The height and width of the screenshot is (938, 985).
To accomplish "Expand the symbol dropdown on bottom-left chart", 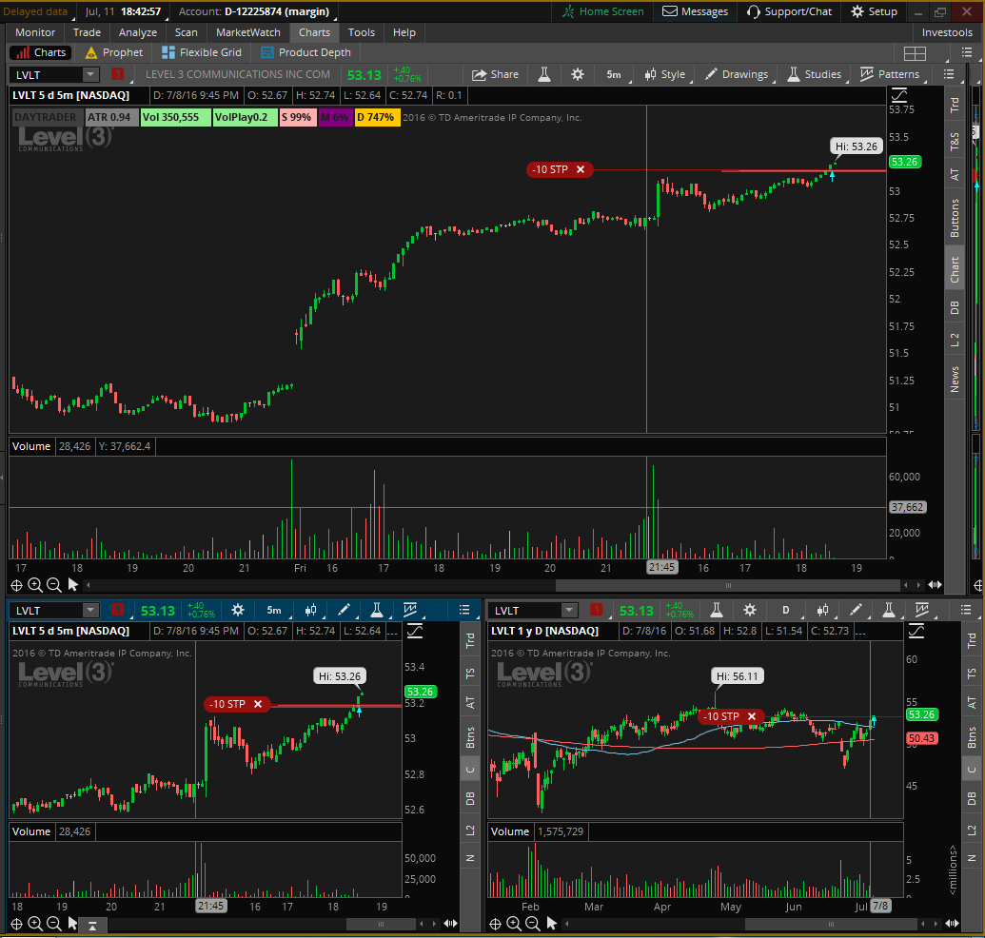I will coord(90,610).
